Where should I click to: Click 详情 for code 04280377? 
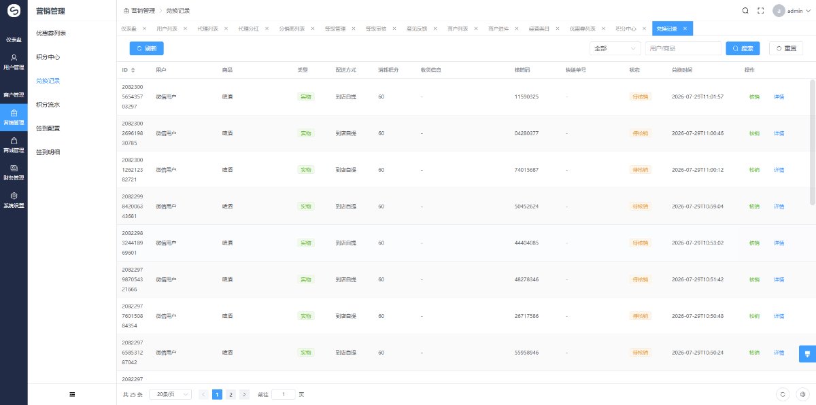pos(779,133)
